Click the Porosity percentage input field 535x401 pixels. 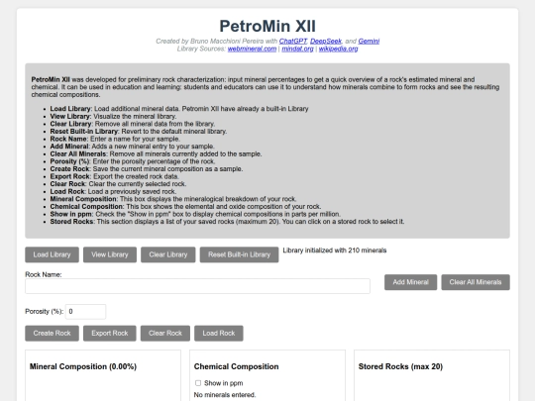coord(85,312)
